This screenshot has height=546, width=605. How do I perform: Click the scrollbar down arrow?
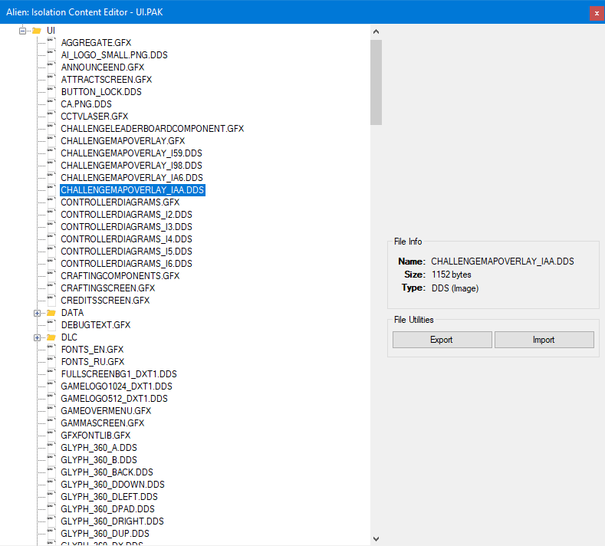[x=376, y=538]
